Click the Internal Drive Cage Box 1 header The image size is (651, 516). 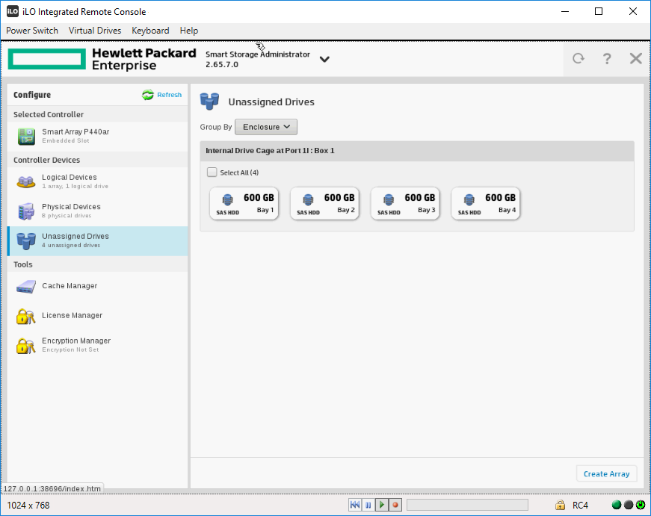417,151
